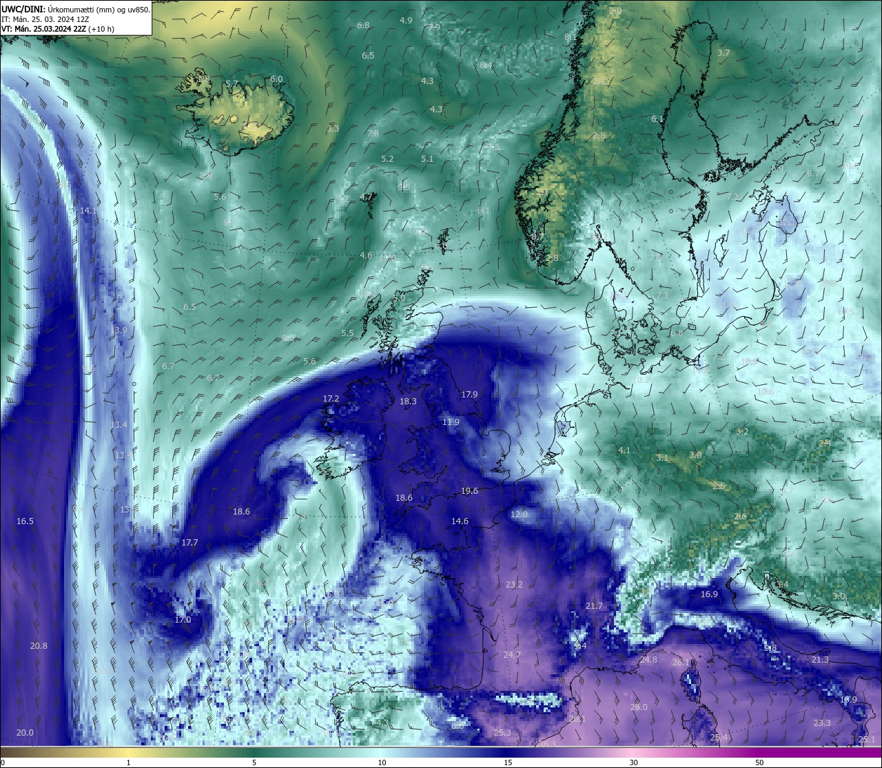This screenshot has width=882, height=768.
Task: Click the 5.1 value on the map
Action: click(x=427, y=159)
